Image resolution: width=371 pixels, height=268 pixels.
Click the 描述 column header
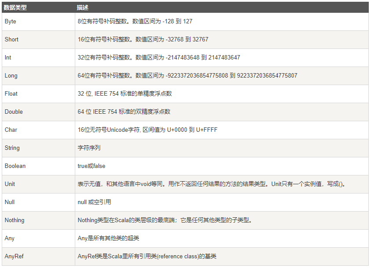(84, 7)
